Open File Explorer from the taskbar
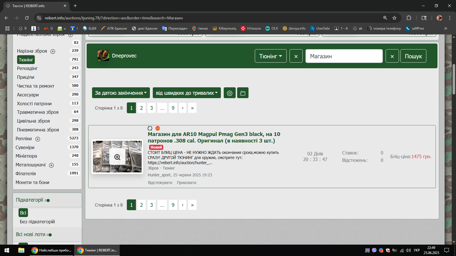456x256 pixels. (x=21, y=250)
